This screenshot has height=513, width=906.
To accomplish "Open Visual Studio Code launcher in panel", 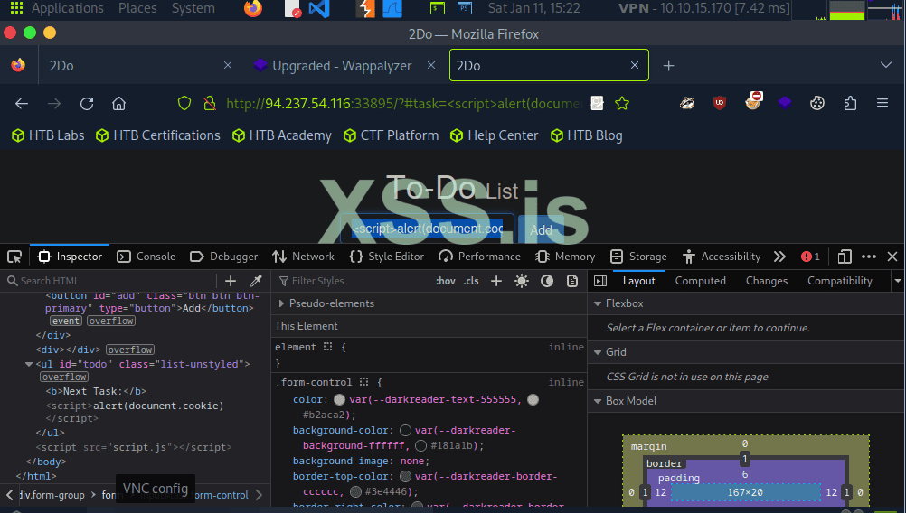I will (319, 8).
